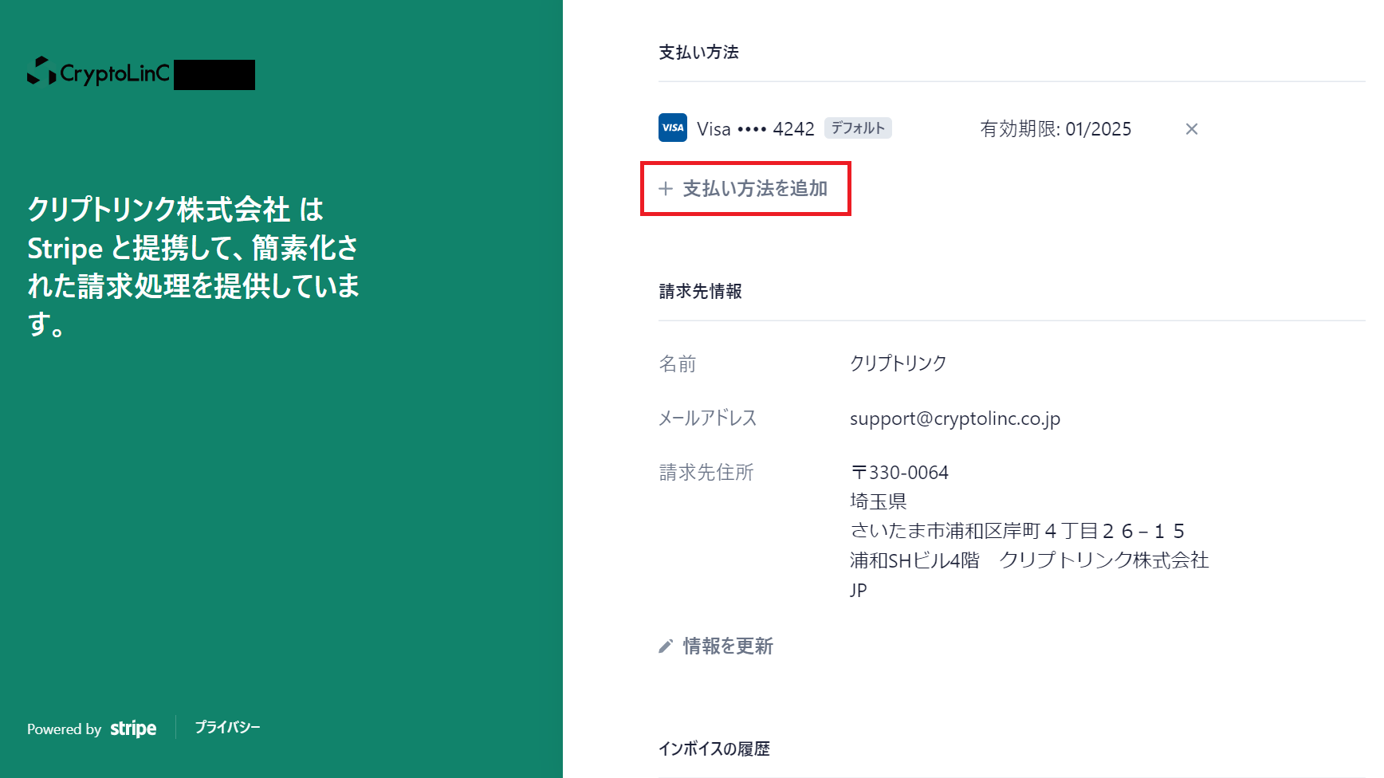Click the name value クリプトリンク

(x=898, y=363)
